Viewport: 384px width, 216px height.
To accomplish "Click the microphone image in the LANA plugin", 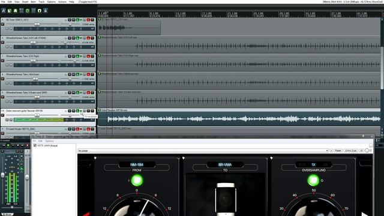I will point(226,199).
